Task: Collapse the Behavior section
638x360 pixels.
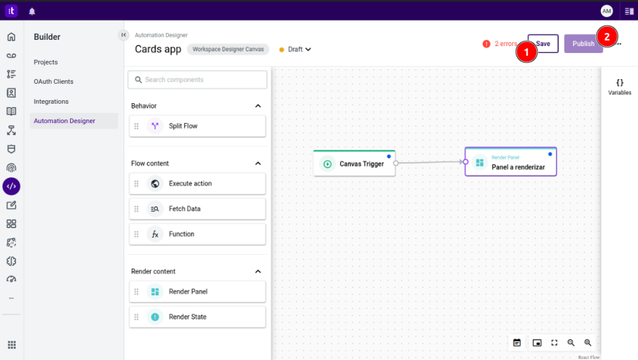Action: [258, 106]
